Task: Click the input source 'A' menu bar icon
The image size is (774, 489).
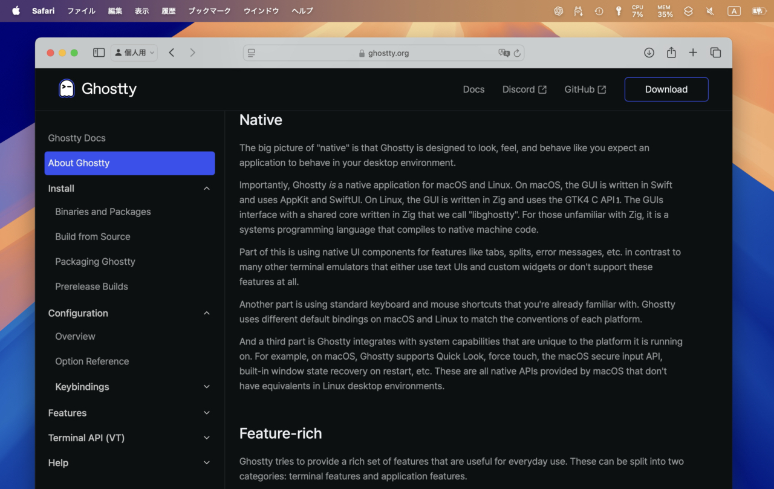Action: (x=733, y=11)
